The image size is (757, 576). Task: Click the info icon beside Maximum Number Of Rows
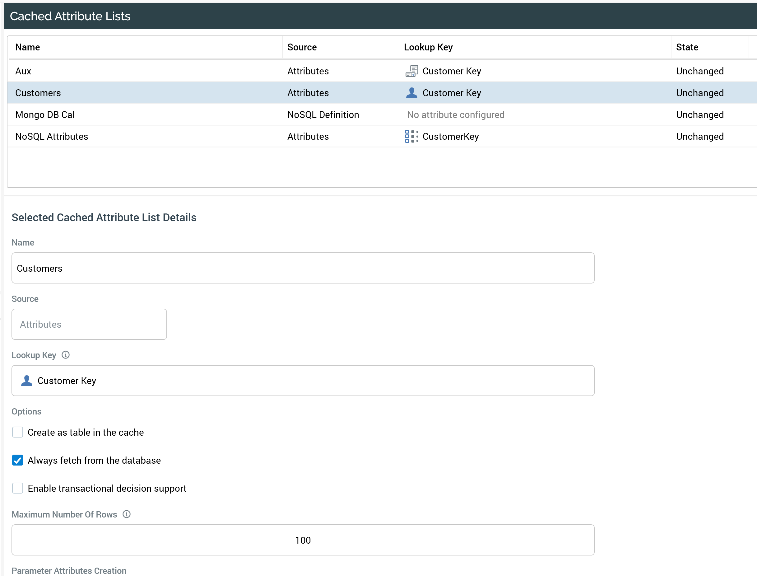coord(127,514)
